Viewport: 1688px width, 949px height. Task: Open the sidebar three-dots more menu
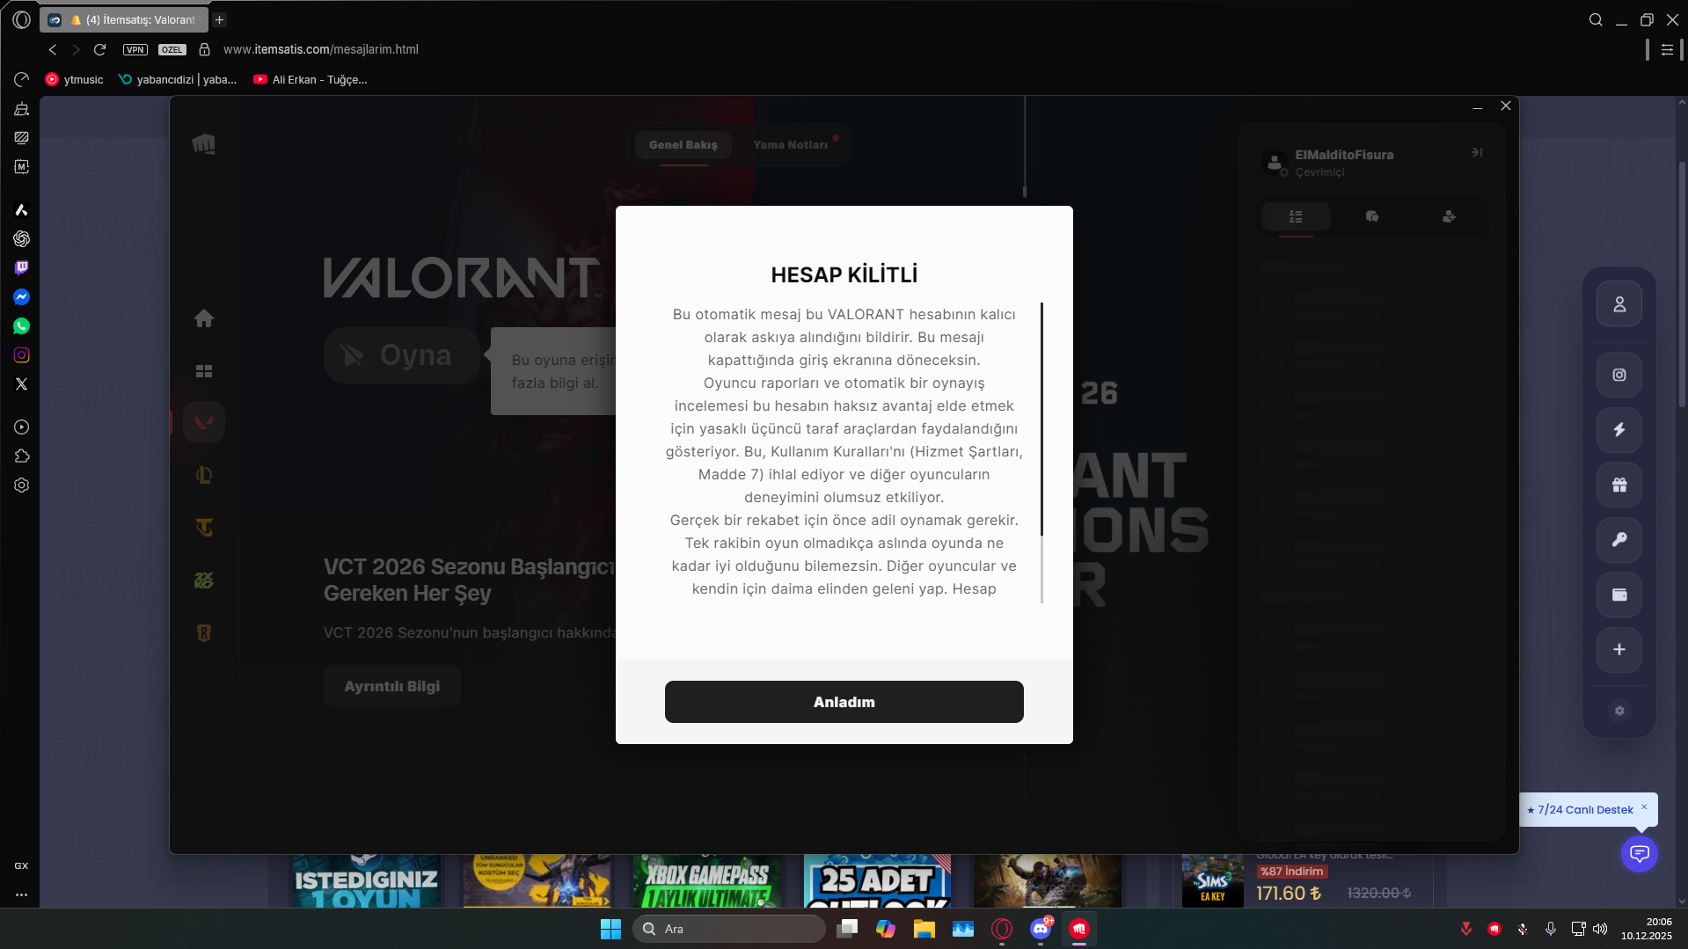(21, 894)
